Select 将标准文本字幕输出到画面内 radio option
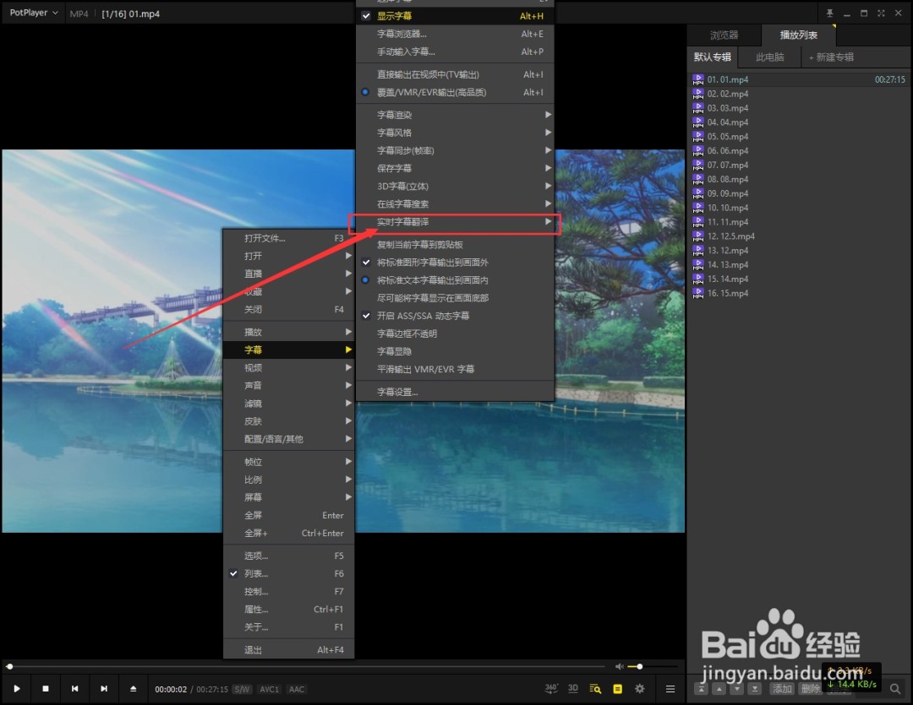The width and height of the screenshot is (913, 705). click(455, 280)
